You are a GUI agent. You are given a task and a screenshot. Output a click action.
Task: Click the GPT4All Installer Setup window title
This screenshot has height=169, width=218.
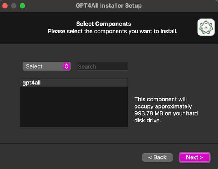pos(109,6)
